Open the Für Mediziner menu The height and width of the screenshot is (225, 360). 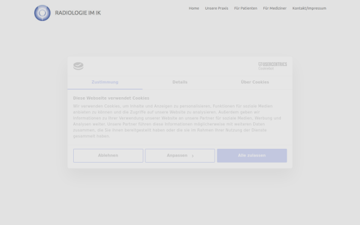point(275,8)
